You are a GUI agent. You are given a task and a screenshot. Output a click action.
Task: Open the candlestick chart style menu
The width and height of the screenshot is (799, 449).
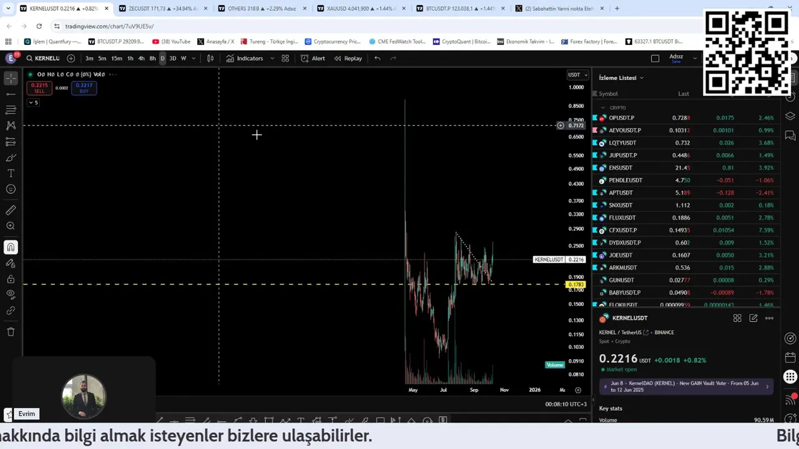click(210, 58)
